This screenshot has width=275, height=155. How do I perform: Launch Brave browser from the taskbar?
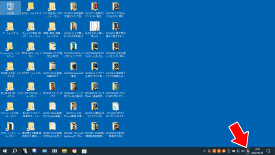tap(74, 151)
